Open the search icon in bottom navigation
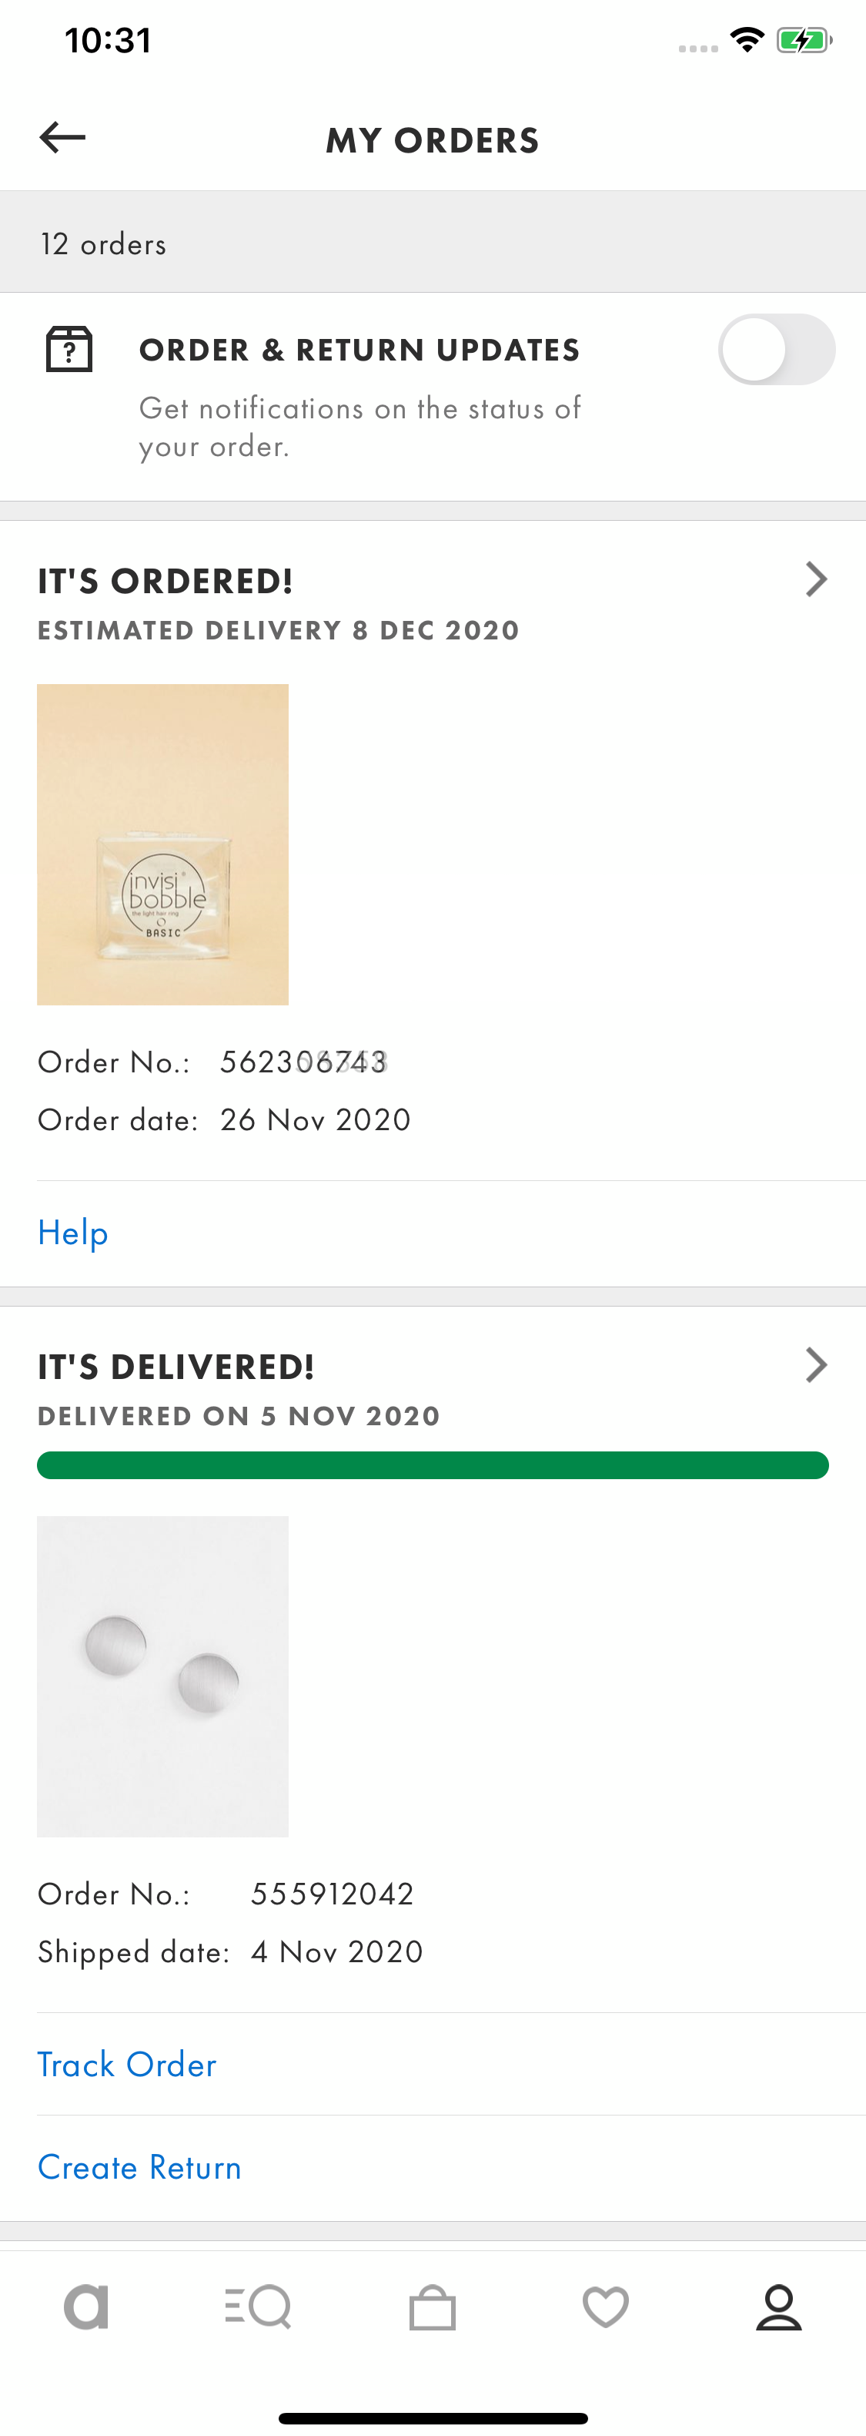The image size is (866, 2436). [x=258, y=2306]
